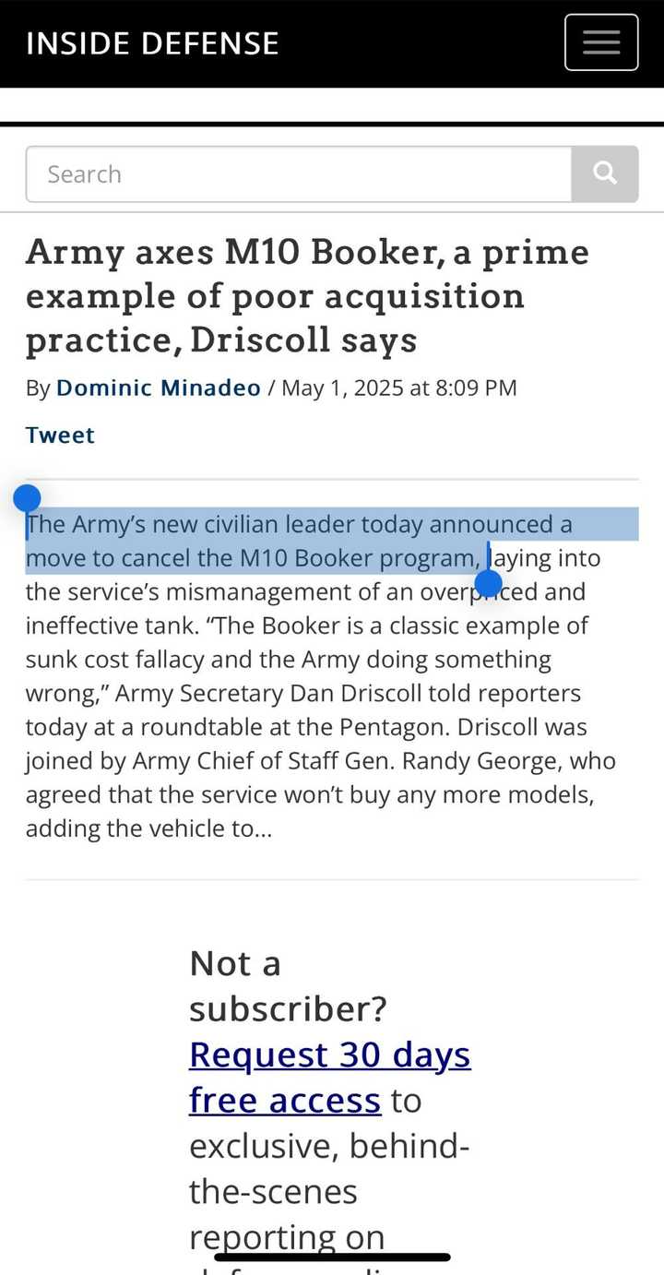664x1275 pixels.
Task: Tap the "Not a subscriber?" heading
Action: pyautogui.click(x=287, y=985)
